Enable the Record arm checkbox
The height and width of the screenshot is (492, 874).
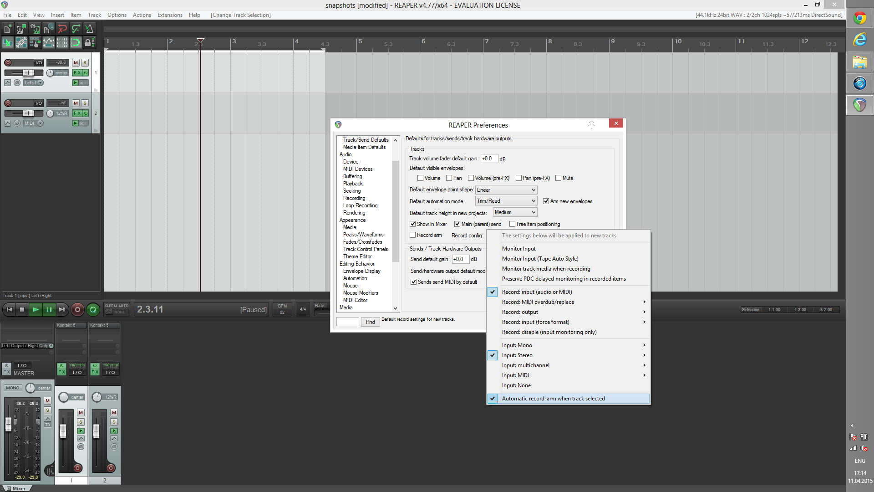coord(412,235)
